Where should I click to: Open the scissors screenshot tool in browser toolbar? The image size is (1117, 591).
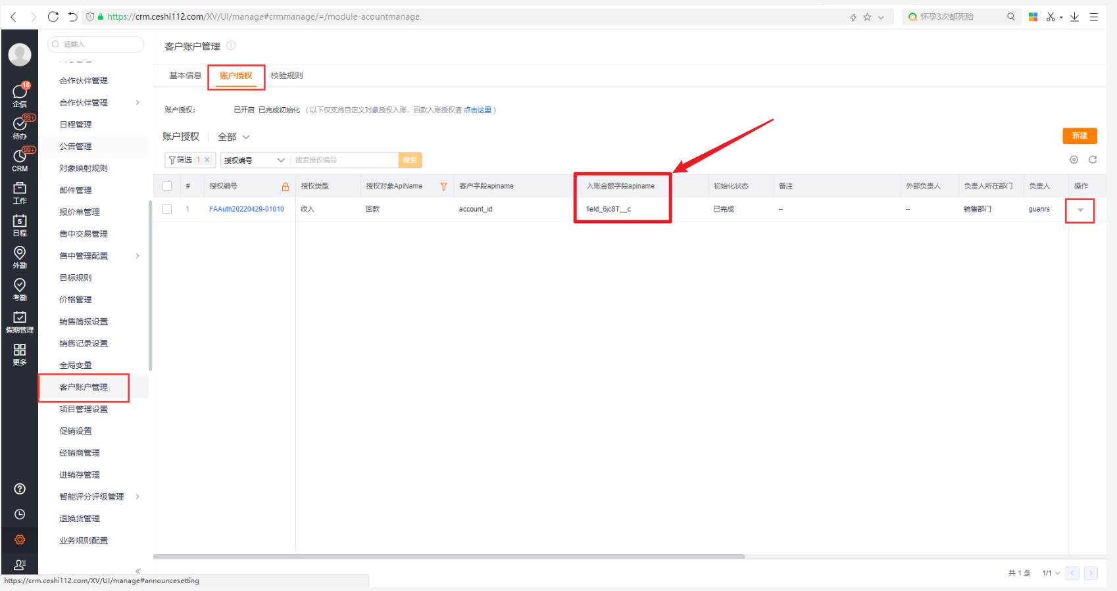1051,17
